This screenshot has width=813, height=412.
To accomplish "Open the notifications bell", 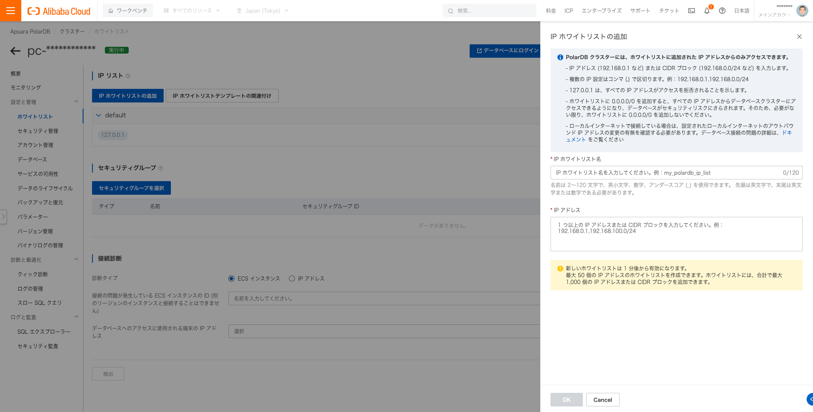I will 707,11.
